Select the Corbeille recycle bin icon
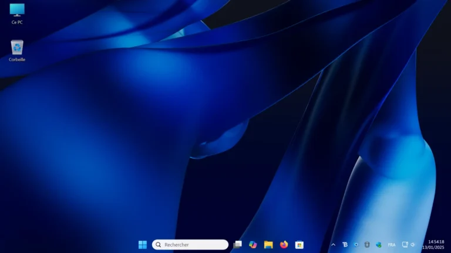The width and height of the screenshot is (451, 253). 17,48
